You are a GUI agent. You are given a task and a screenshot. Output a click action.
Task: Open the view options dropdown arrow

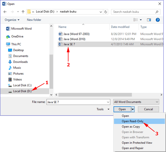[x=141, y=20]
